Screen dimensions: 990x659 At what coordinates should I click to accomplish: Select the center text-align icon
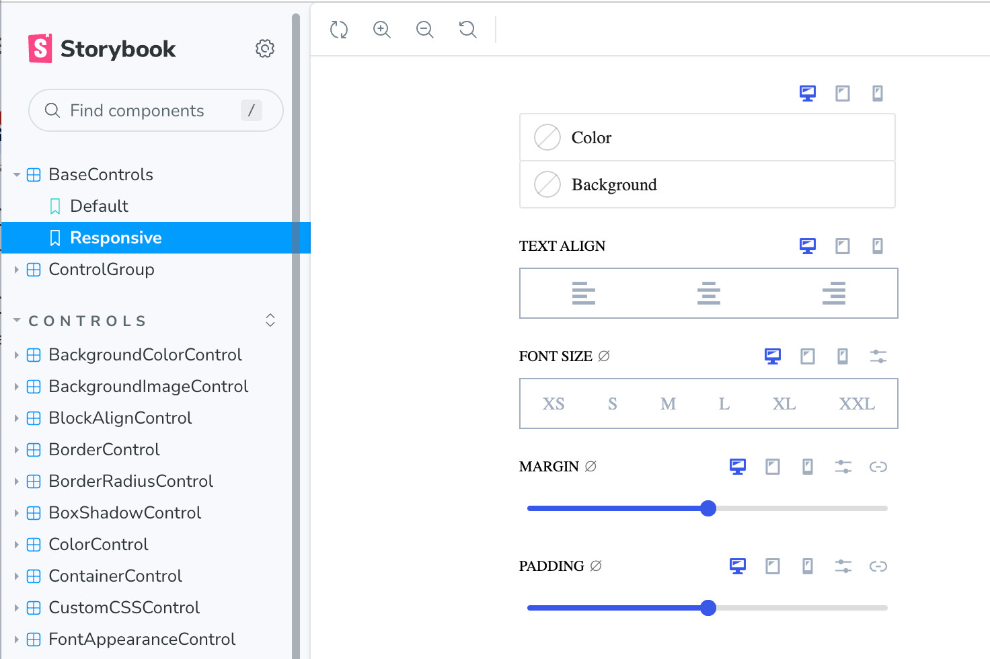pos(708,293)
